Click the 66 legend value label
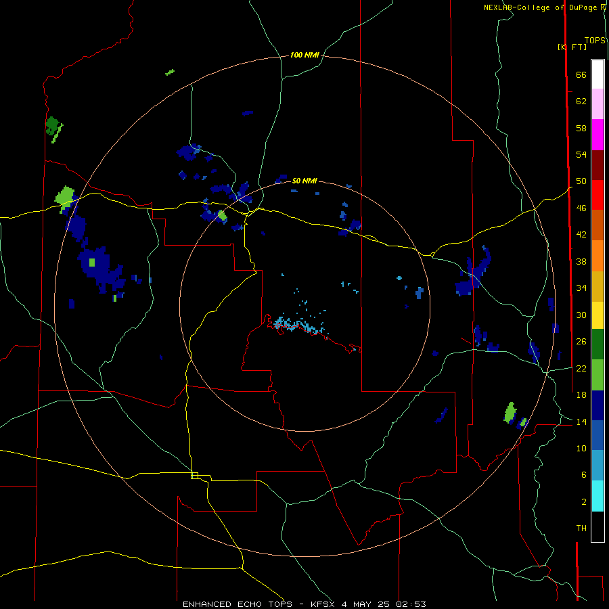Image resolution: width=609 pixels, height=609 pixels. pyautogui.click(x=581, y=75)
